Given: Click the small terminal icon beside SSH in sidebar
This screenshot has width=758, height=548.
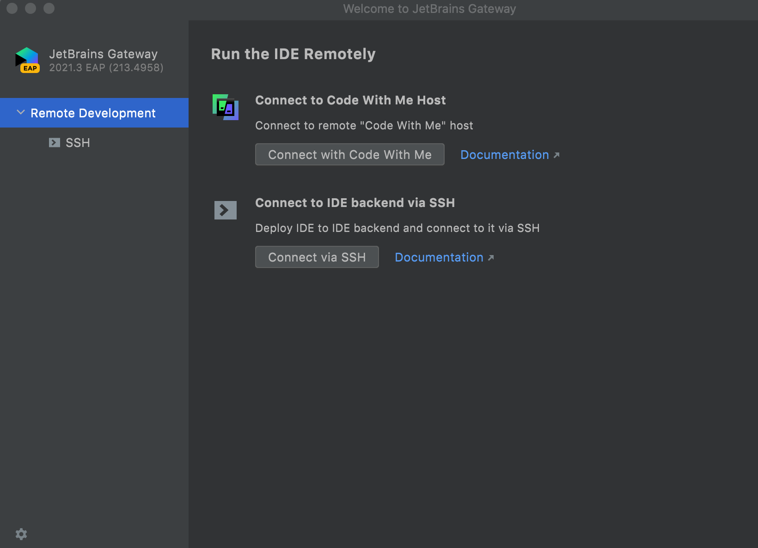Looking at the screenshot, I should pyautogui.click(x=55, y=143).
